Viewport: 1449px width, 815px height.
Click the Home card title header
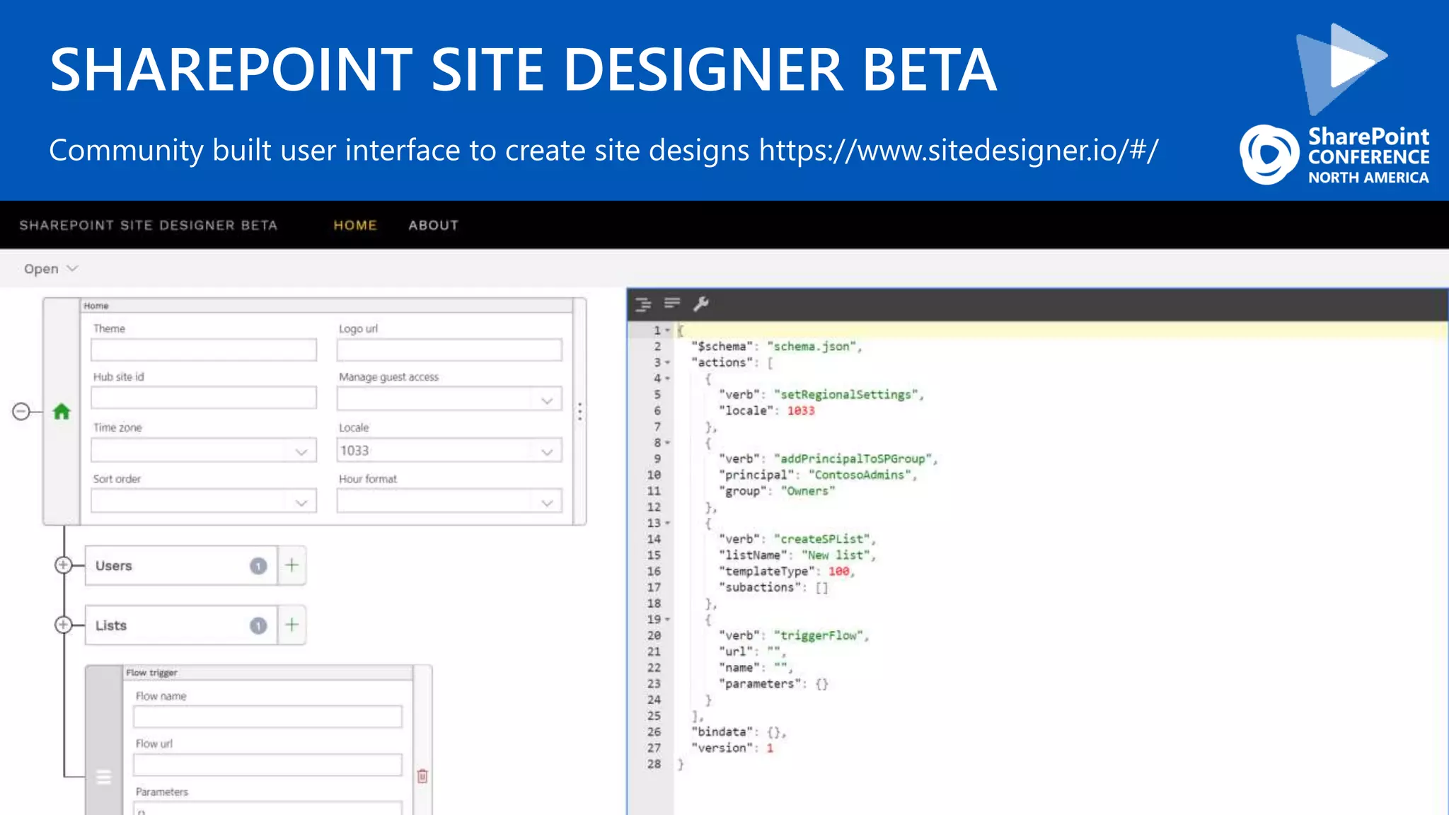pos(326,306)
